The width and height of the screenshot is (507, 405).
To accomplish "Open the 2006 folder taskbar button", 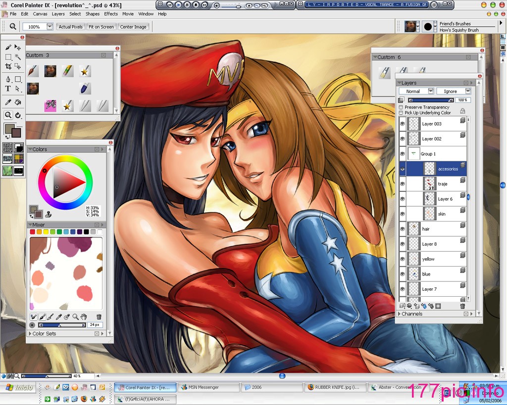I will click(x=272, y=387).
